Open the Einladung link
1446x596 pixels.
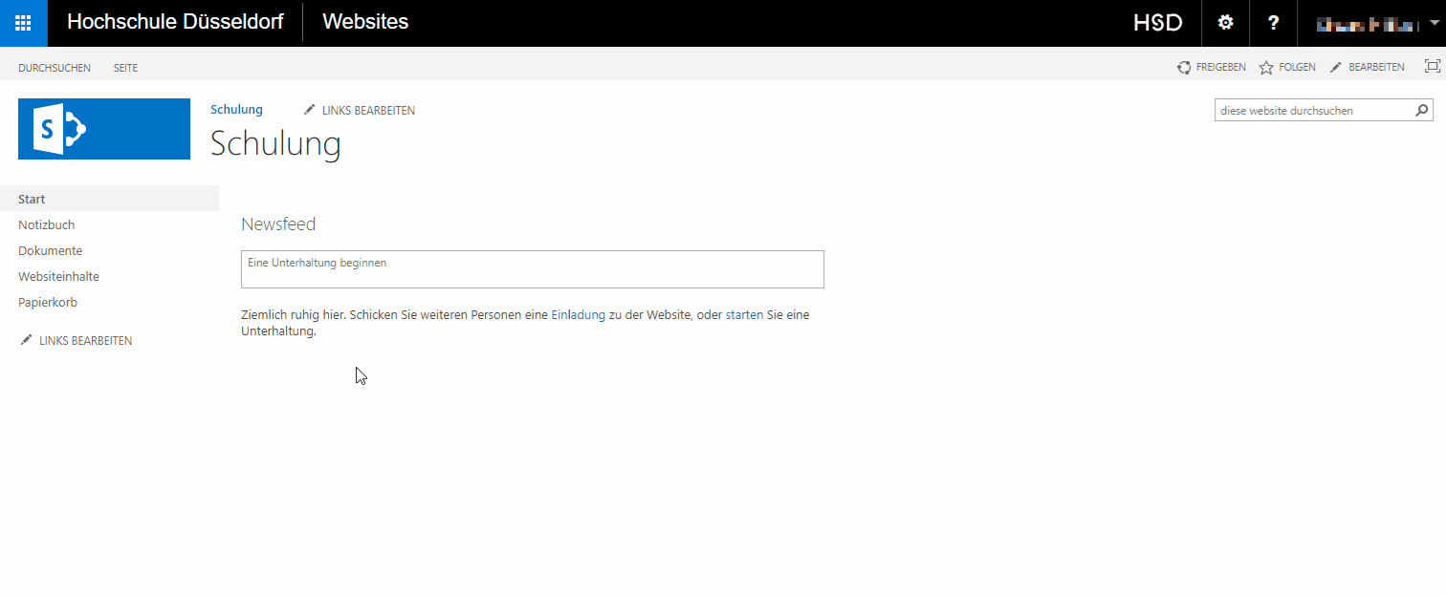tap(578, 315)
